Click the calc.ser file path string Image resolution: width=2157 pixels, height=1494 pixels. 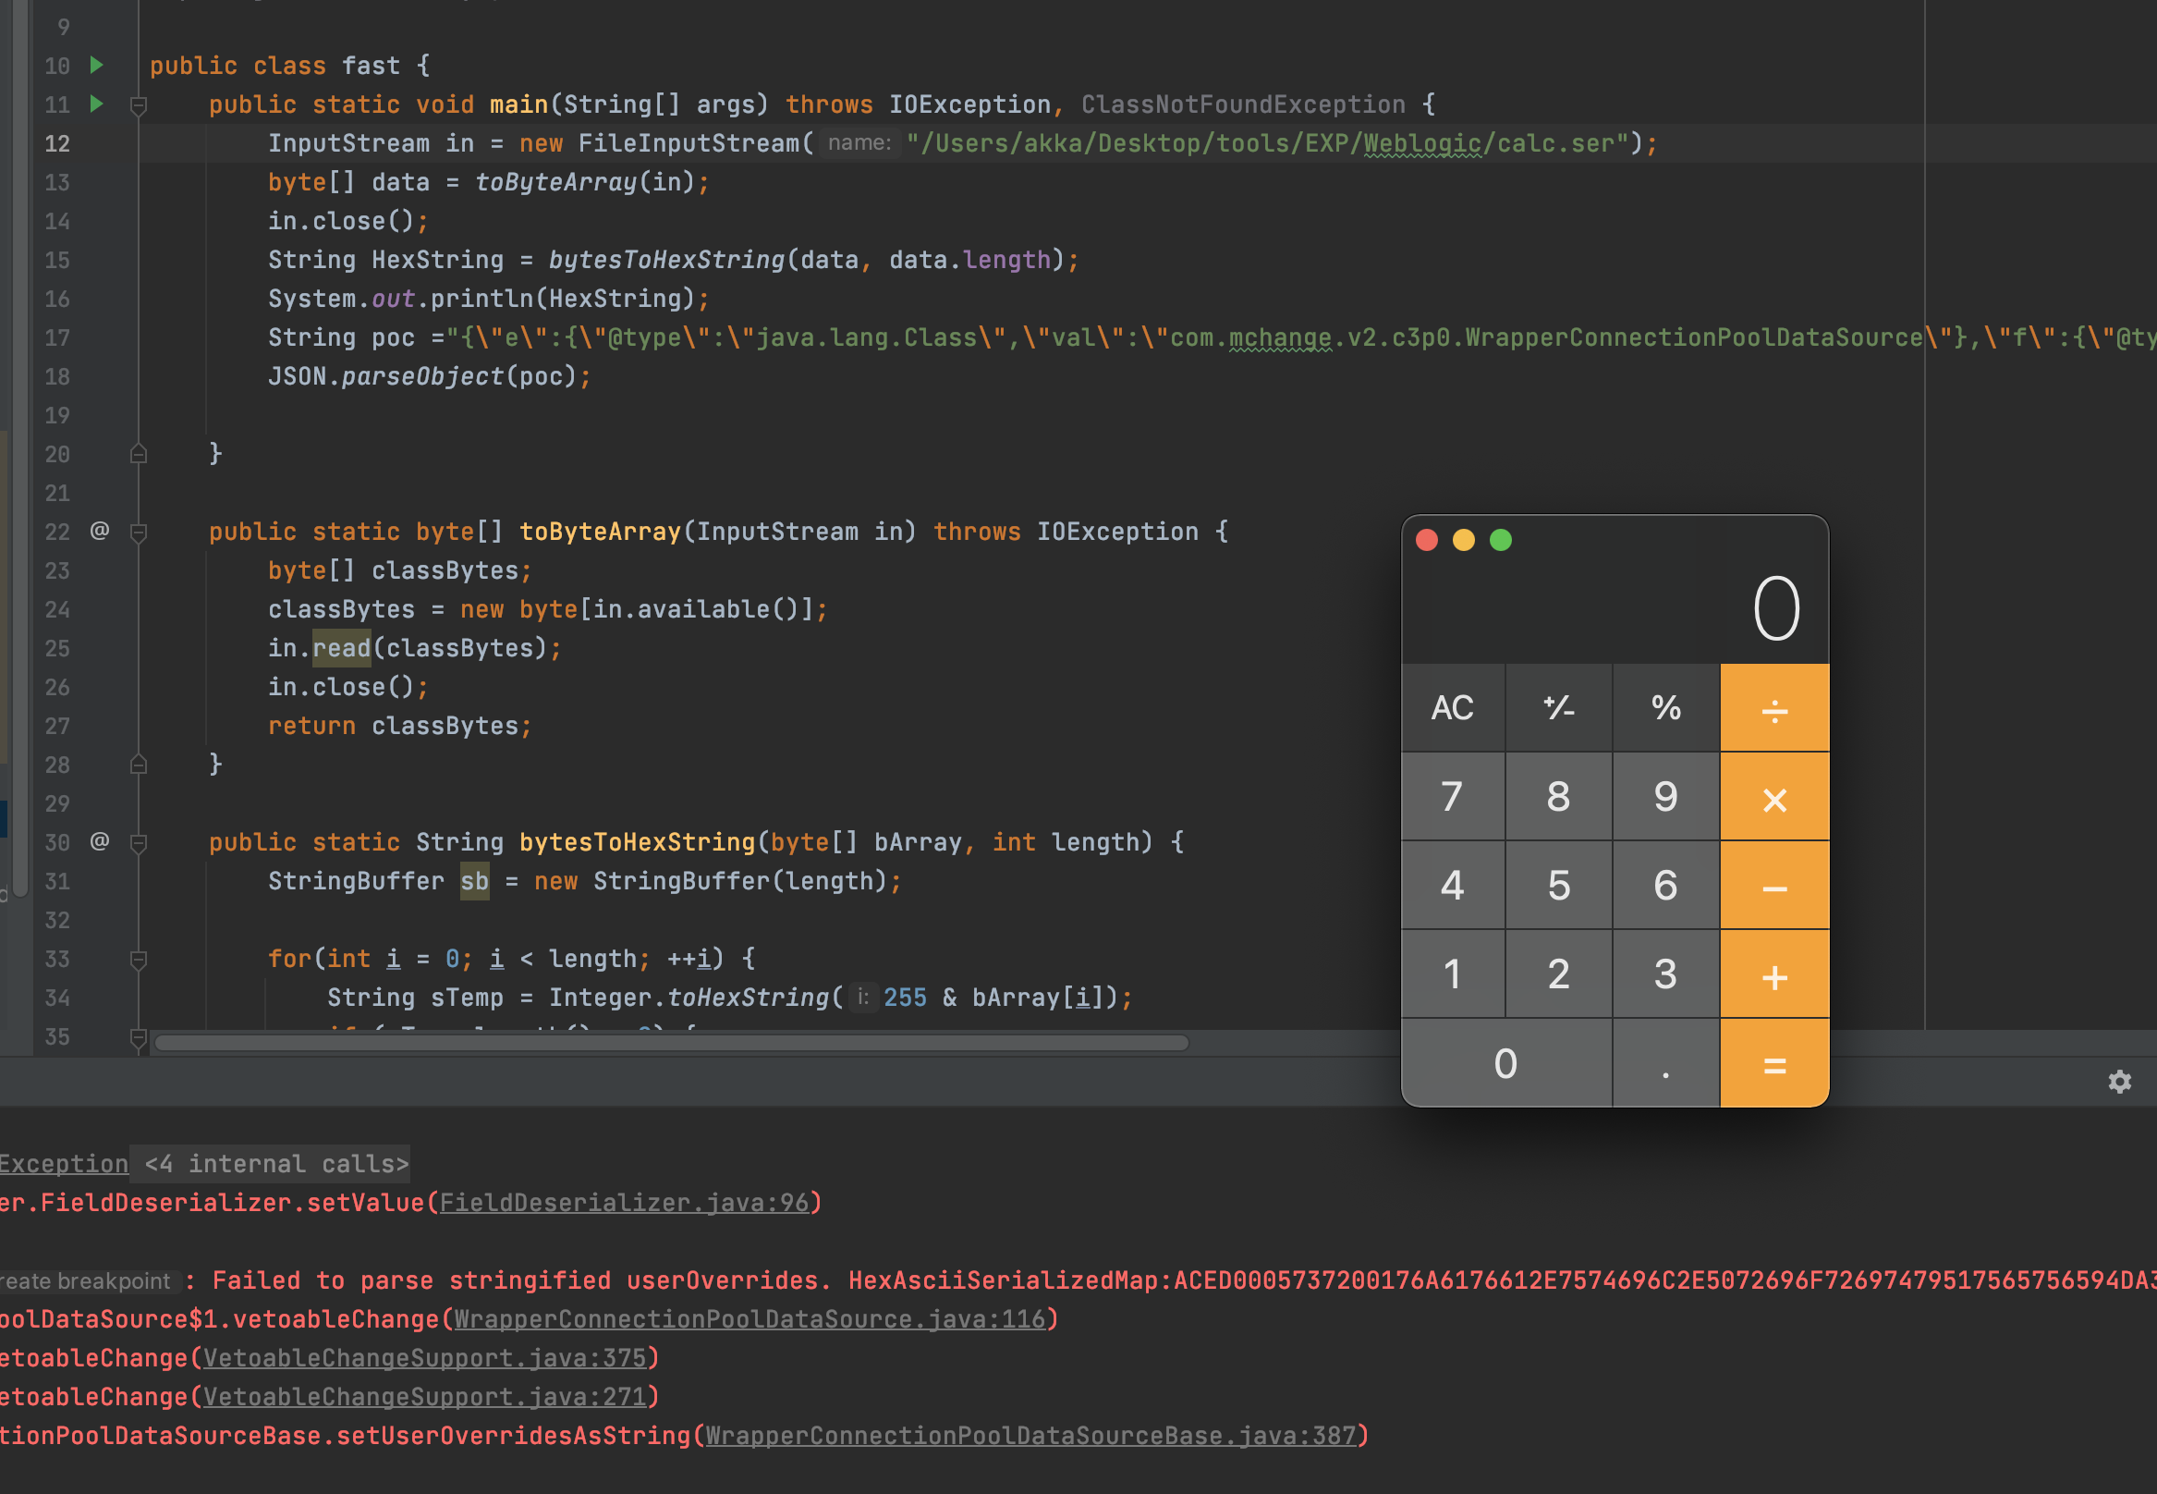(x=1268, y=143)
